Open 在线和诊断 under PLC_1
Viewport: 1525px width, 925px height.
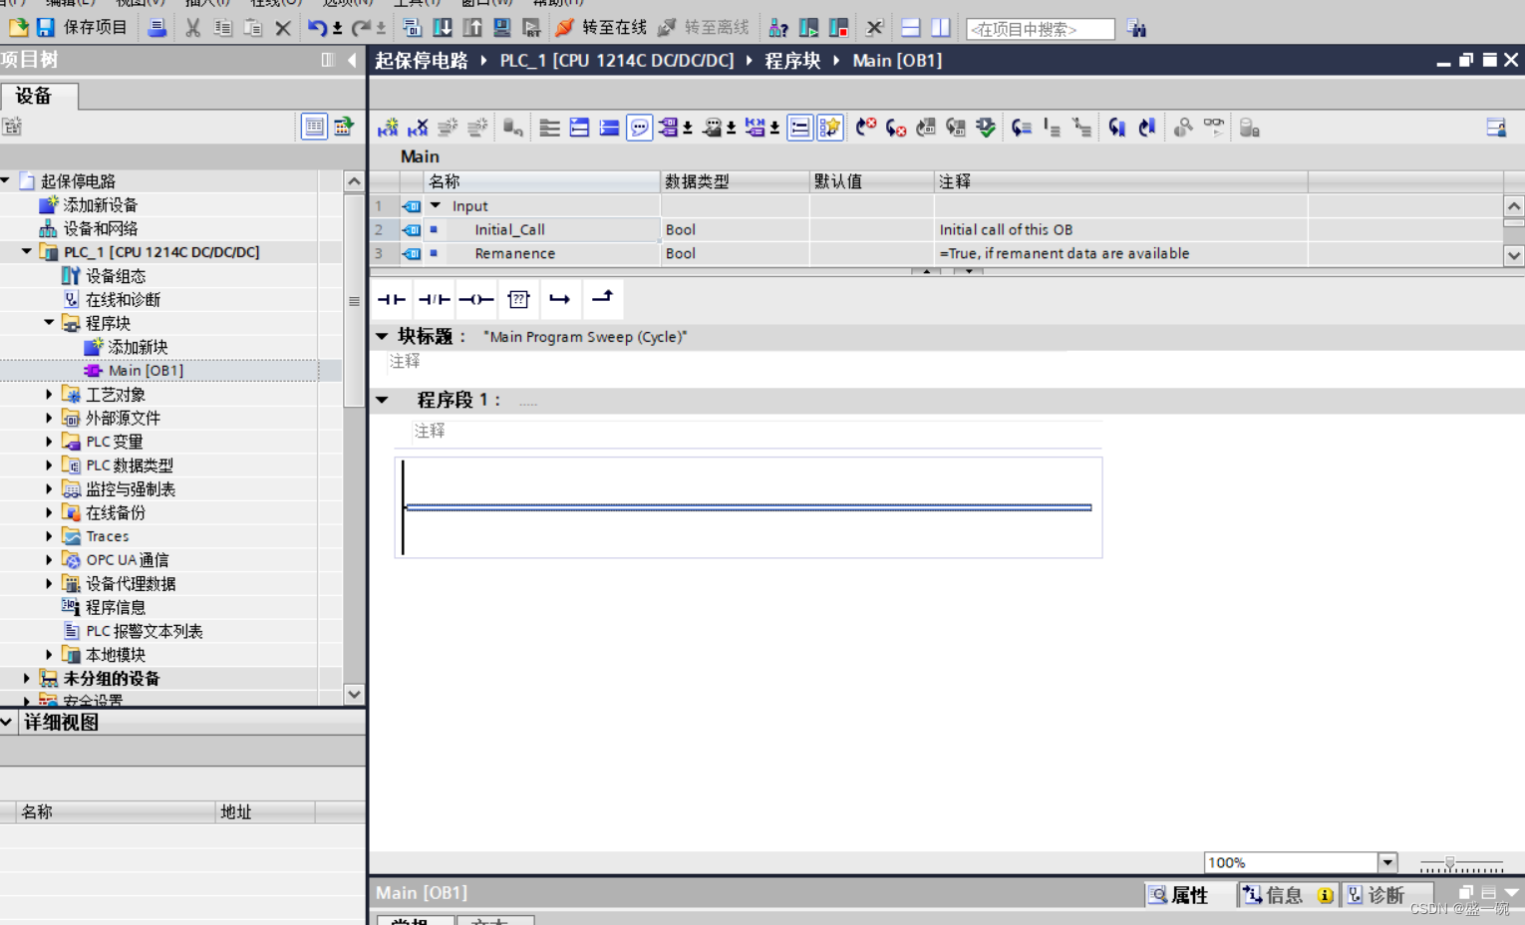coord(122,300)
